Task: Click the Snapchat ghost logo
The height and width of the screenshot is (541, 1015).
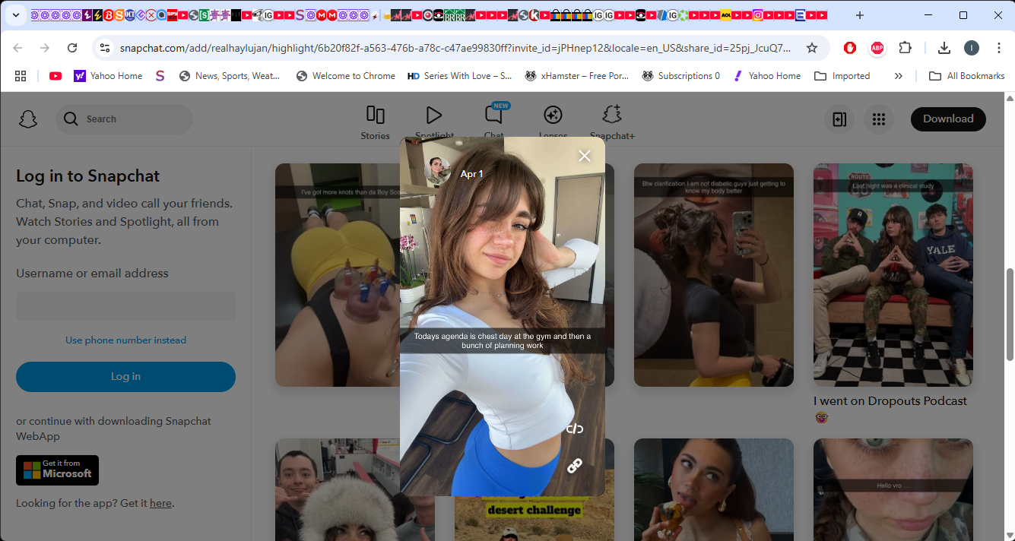Action: [28, 119]
